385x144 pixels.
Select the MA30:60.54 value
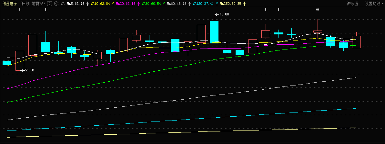[x=151, y=4]
